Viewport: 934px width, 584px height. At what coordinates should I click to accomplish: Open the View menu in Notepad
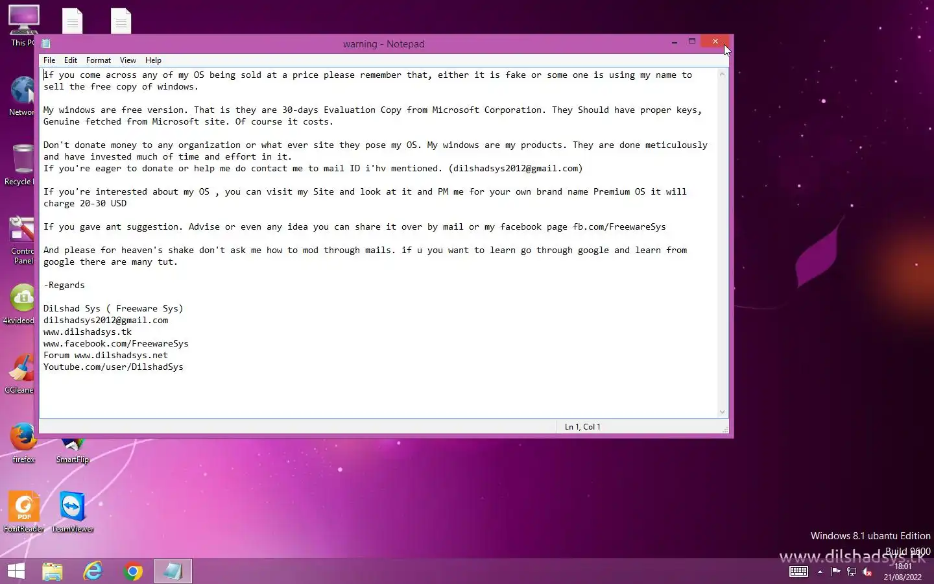point(128,60)
